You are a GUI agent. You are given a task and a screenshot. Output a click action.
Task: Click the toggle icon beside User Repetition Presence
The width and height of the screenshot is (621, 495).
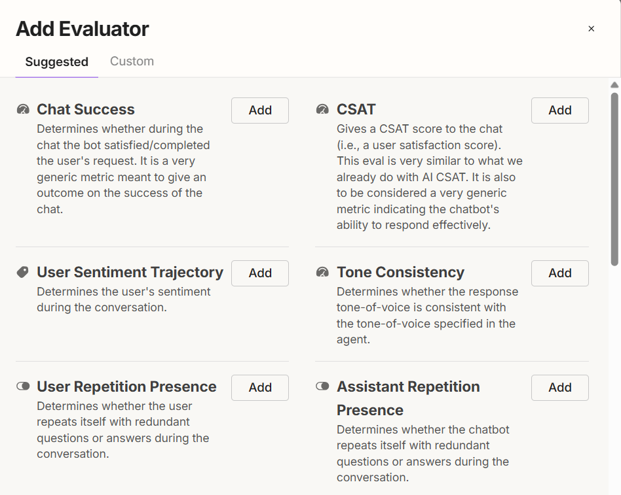pos(23,386)
